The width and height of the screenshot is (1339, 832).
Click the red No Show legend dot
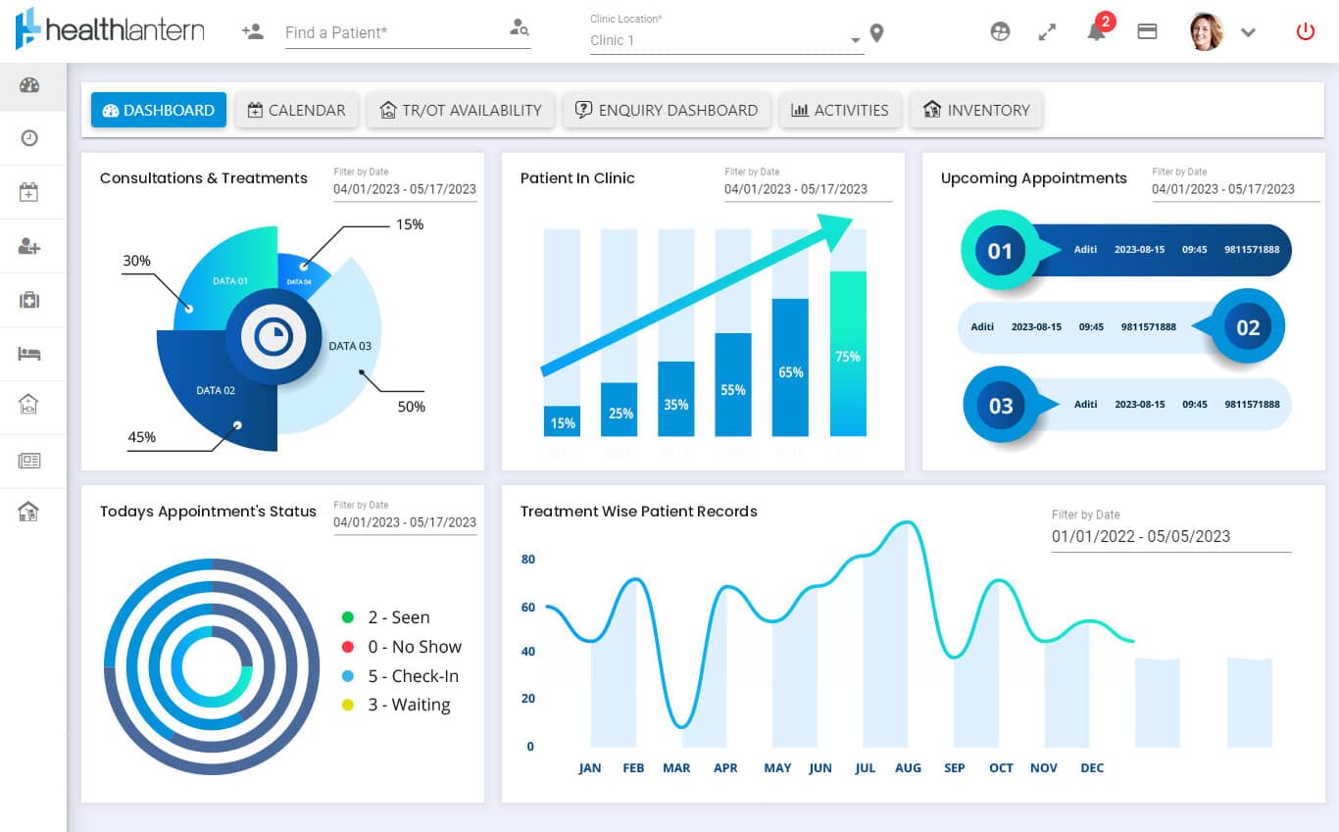click(348, 647)
